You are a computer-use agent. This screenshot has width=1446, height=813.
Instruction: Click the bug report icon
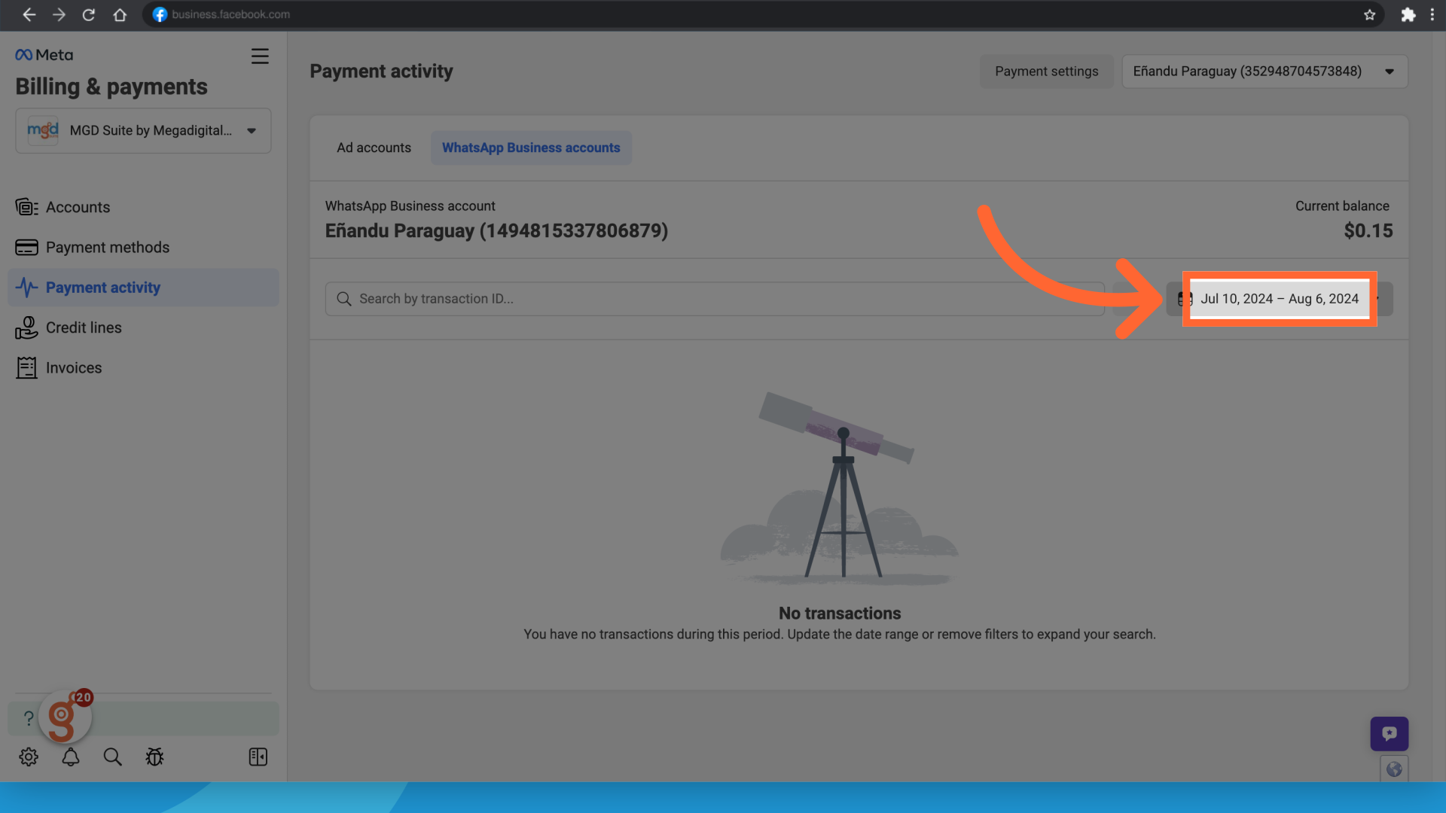[154, 757]
